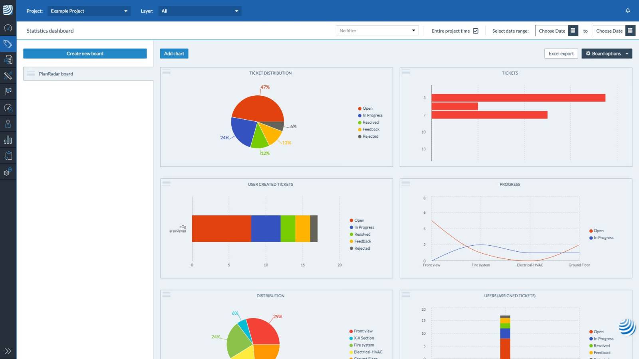Uncheck the Entire project time checkbox
This screenshot has width=639, height=359.
coord(475,31)
